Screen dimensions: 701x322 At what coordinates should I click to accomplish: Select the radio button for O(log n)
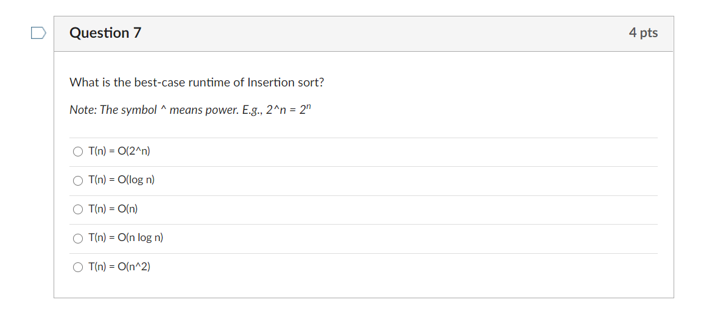tap(77, 180)
